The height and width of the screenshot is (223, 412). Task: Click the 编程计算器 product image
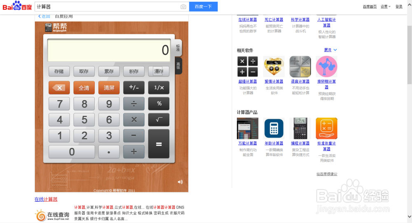click(x=300, y=128)
